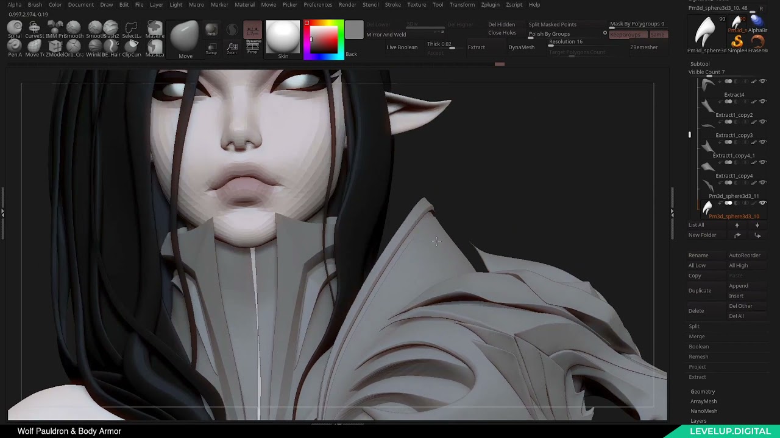Toggle the Same option
The height and width of the screenshot is (438, 780).
658,35
